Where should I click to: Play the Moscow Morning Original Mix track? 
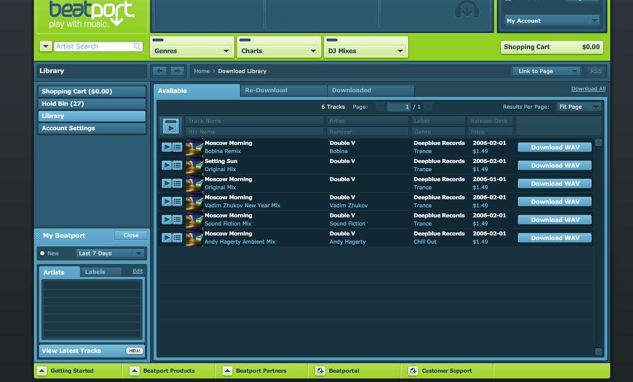pos(167,183)
